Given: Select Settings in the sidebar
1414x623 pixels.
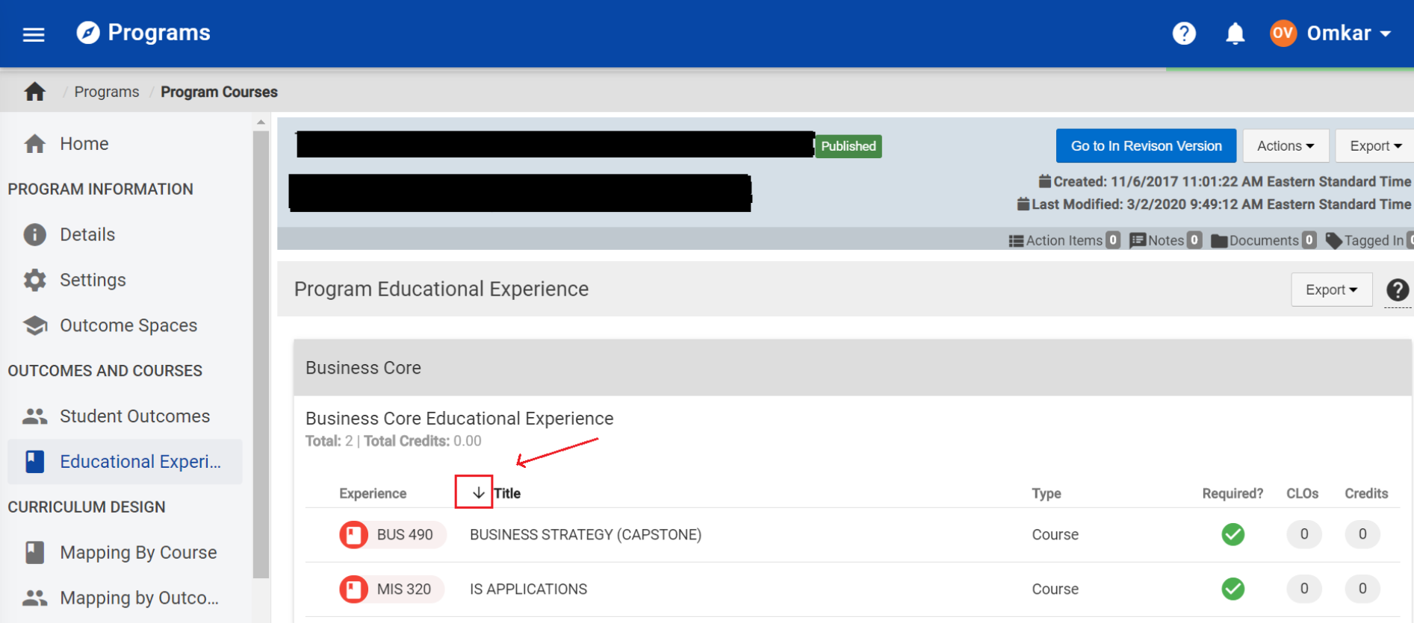Looking at the screenshot, I should point(93,280).
